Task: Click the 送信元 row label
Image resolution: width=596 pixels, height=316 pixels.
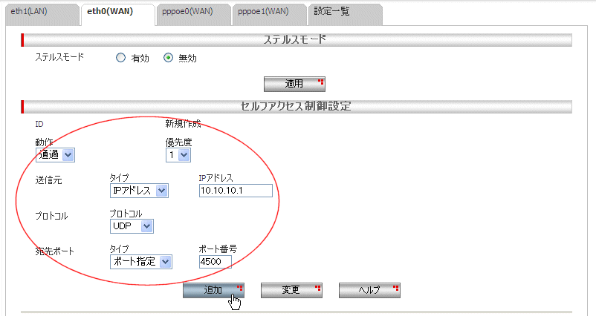Action: coord(48,180)
